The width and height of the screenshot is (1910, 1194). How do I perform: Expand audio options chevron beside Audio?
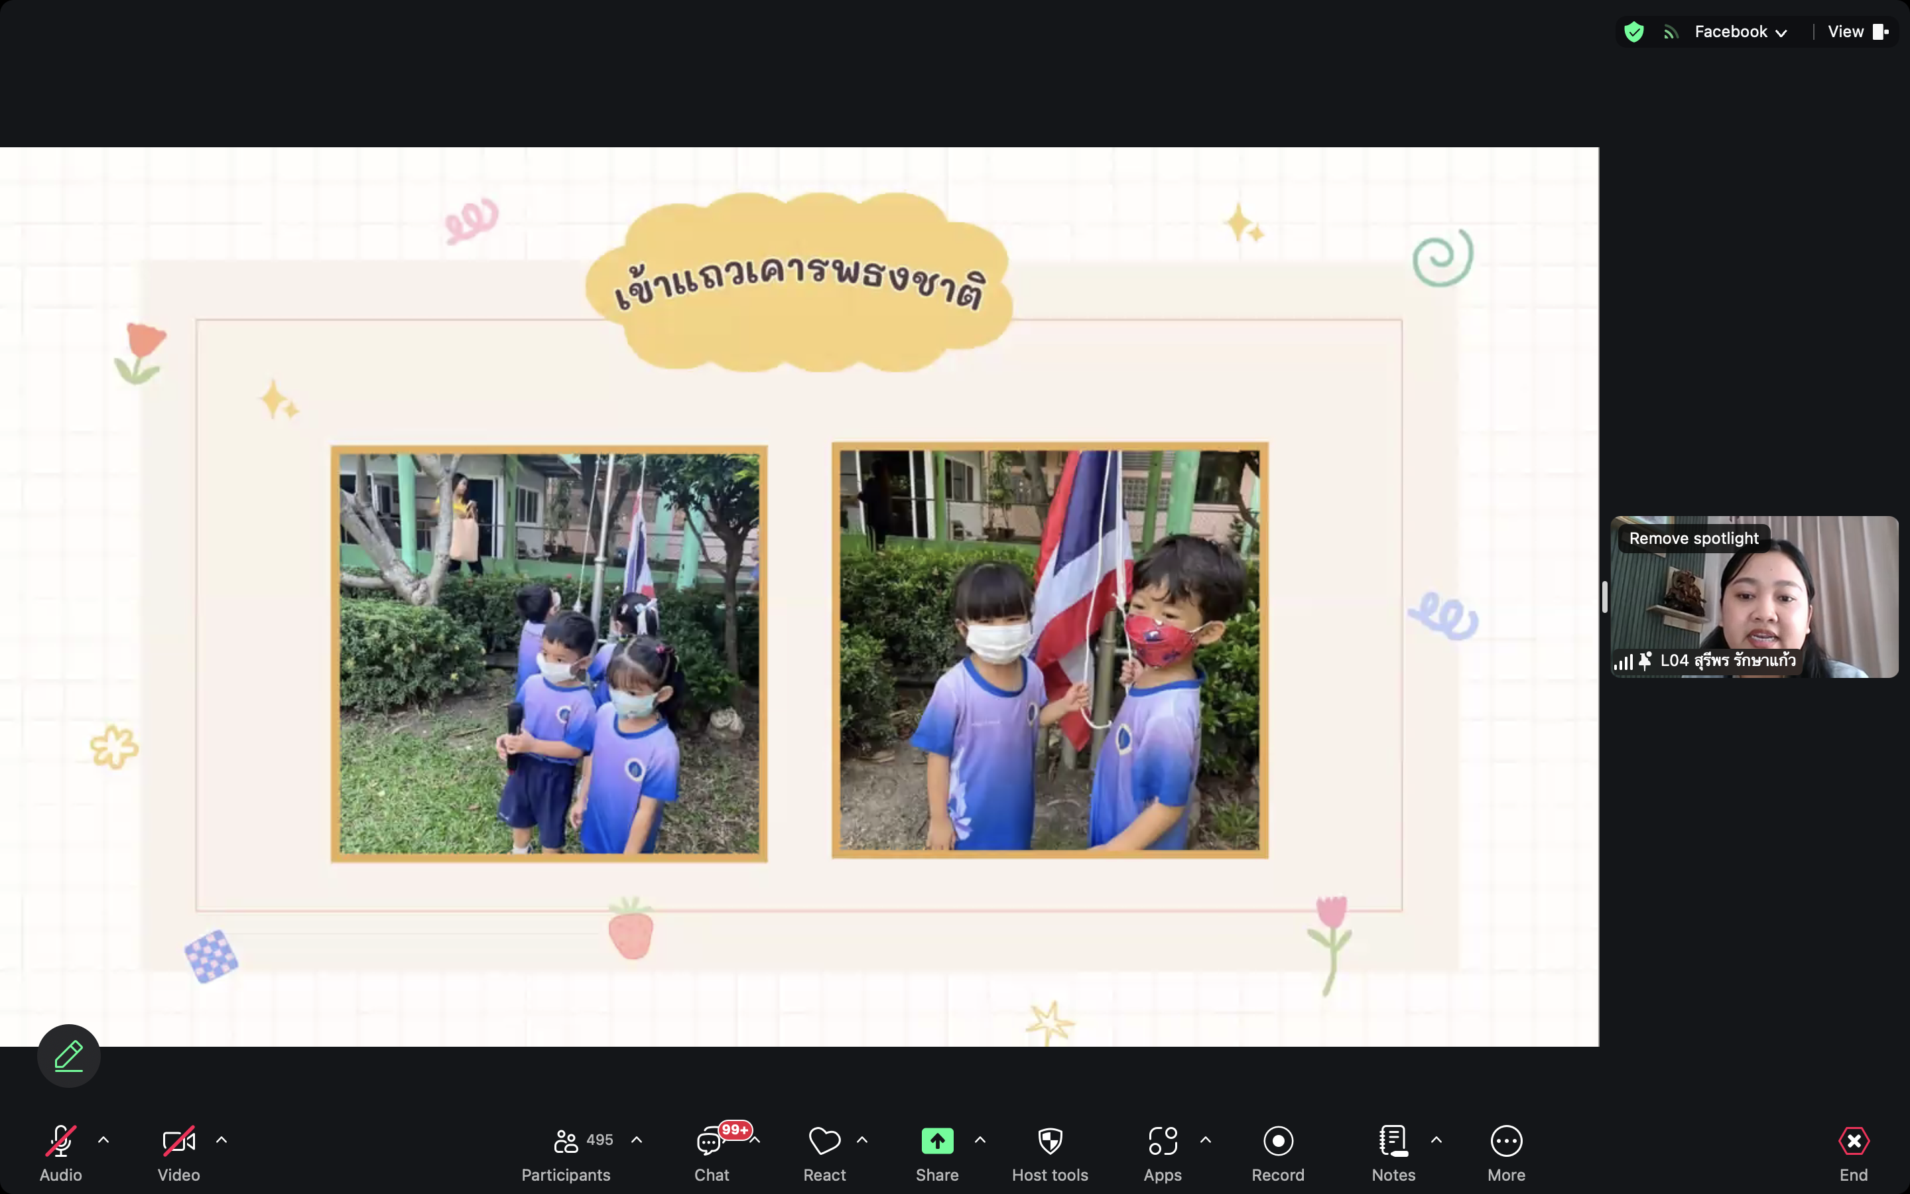[103, 1140]
